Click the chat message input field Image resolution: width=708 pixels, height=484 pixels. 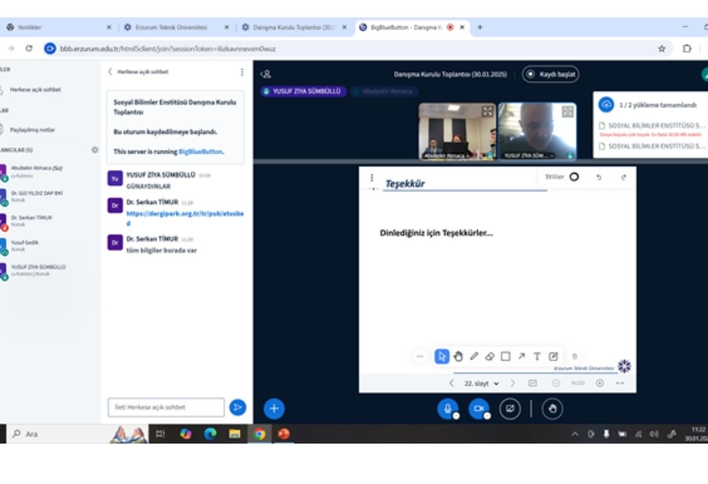[x=166, y=407]
